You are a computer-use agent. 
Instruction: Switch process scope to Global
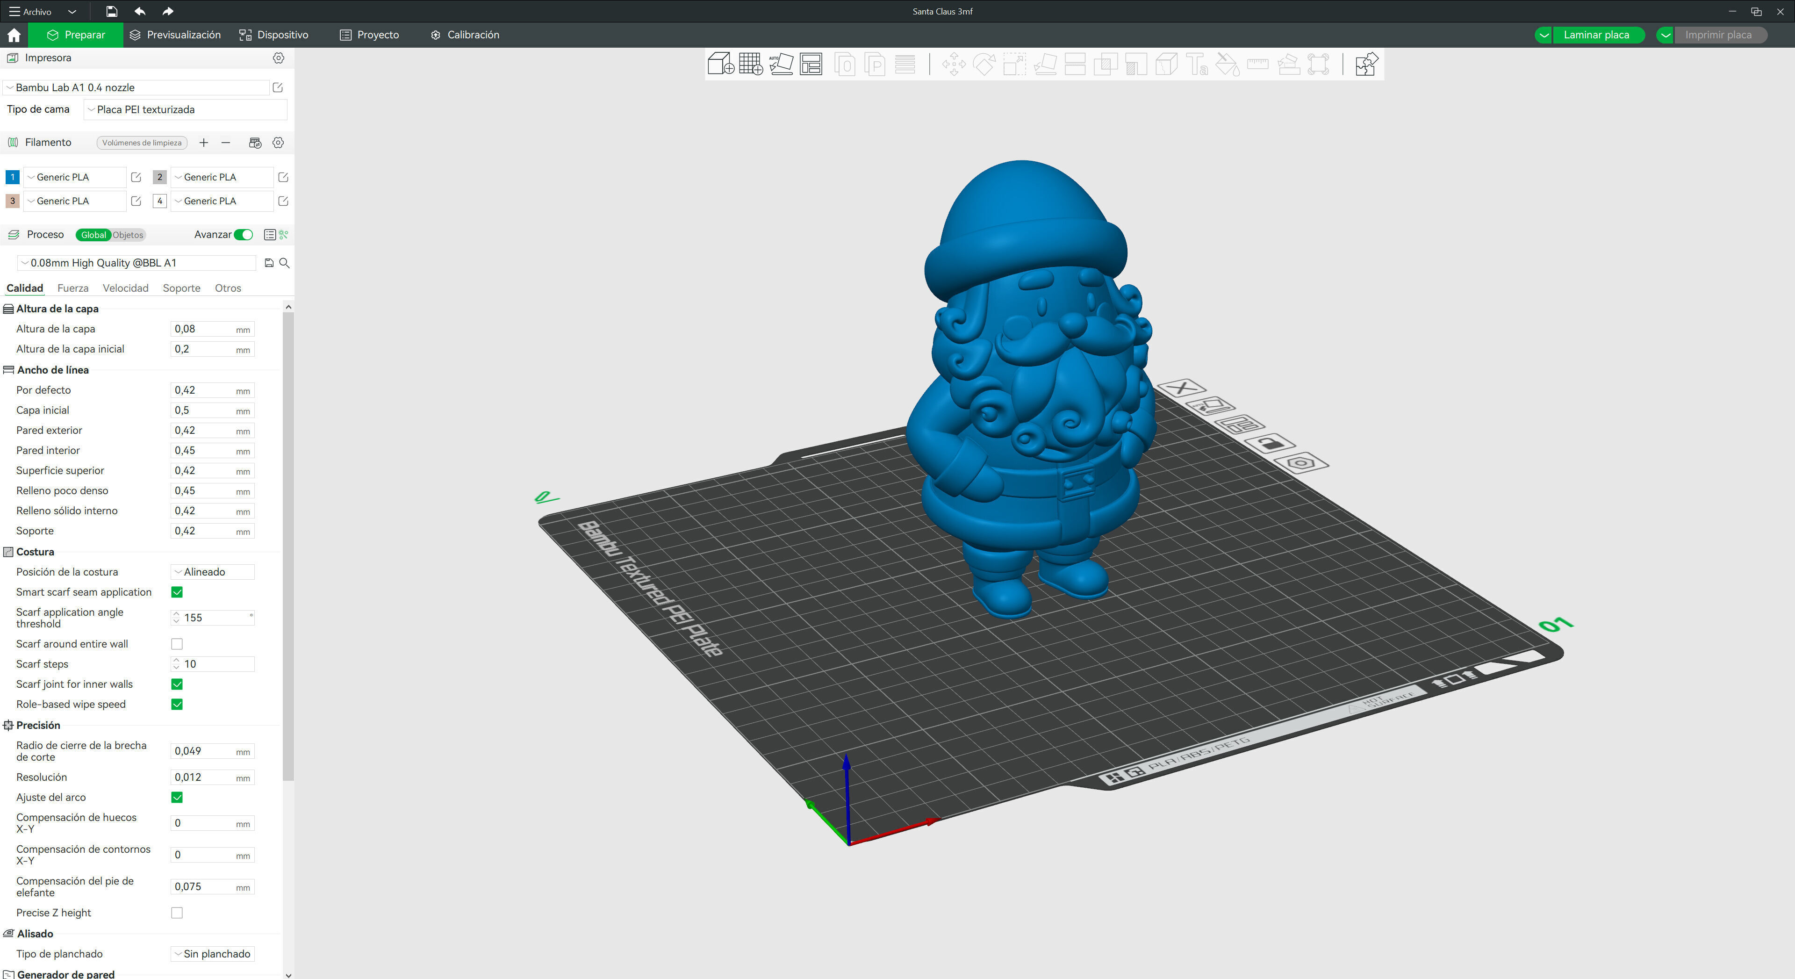pyautogui.click(x=93, y=235)
